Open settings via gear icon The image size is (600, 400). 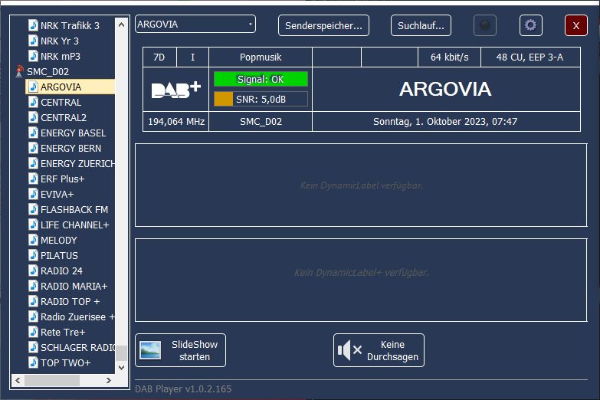click(531, 25)
